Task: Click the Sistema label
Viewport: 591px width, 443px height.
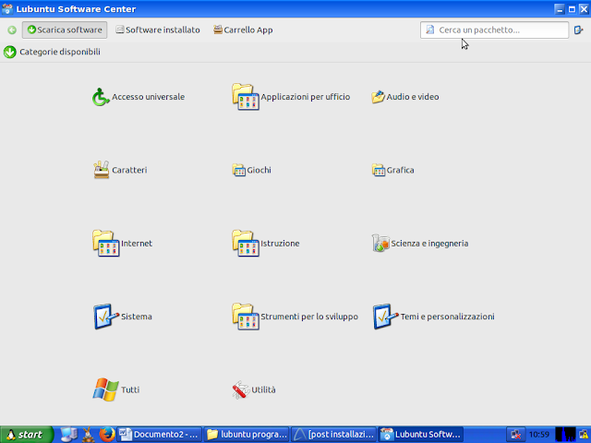Action: pos(137,317)
